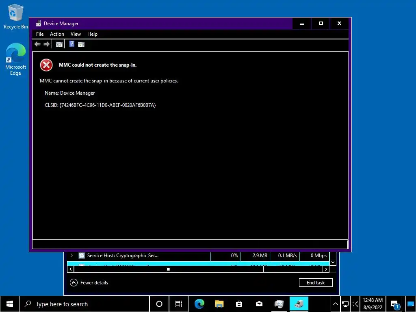Open the File menu

tap(40, 34)
